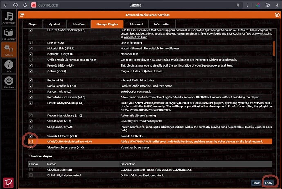Click 'Radio Paradise (v3.6.0)' plugin name
The height and width of the screenshot is (189, 282).
(62, 86)
